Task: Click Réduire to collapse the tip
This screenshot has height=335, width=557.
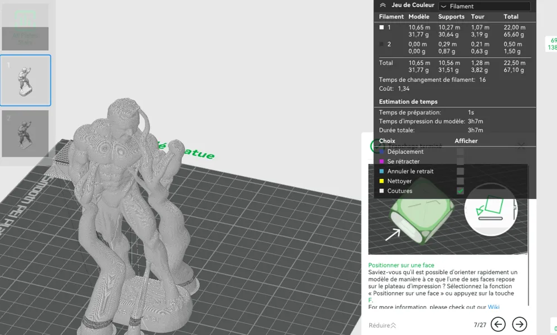Action: pyautogui.click(x=382, y=326)
